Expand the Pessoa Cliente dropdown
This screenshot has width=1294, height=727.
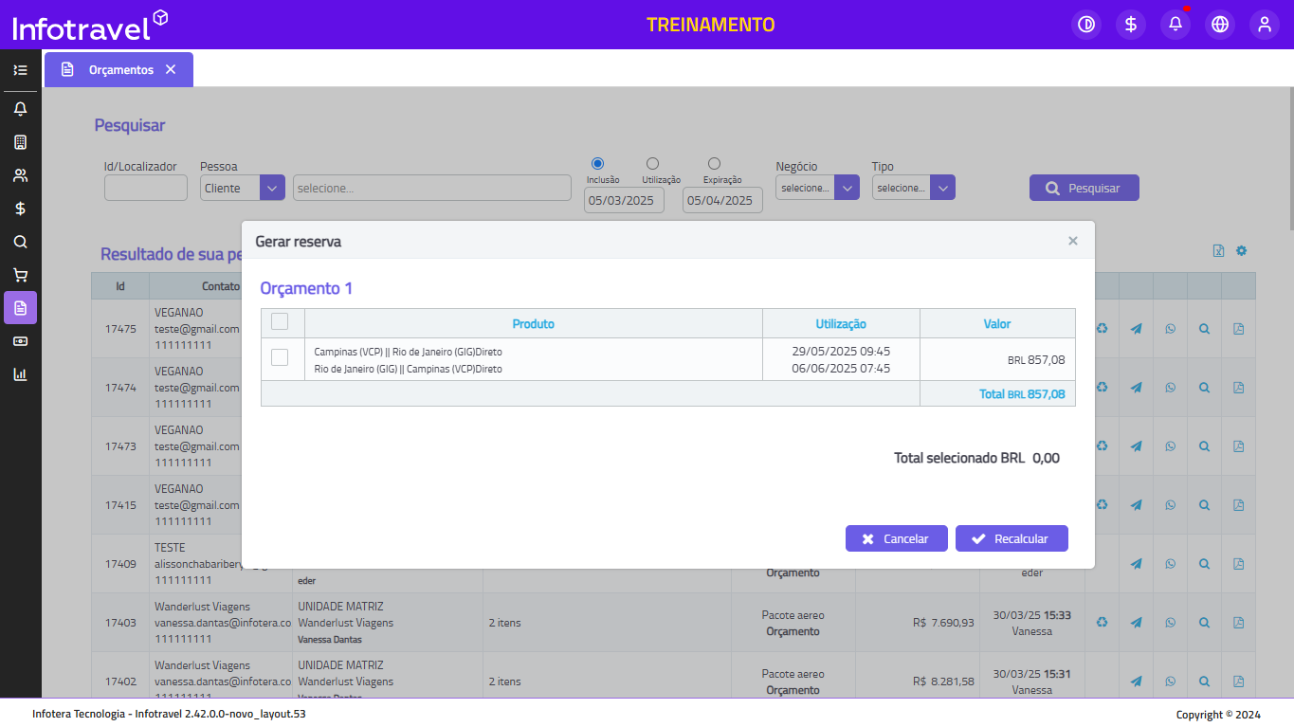(272, 188)
